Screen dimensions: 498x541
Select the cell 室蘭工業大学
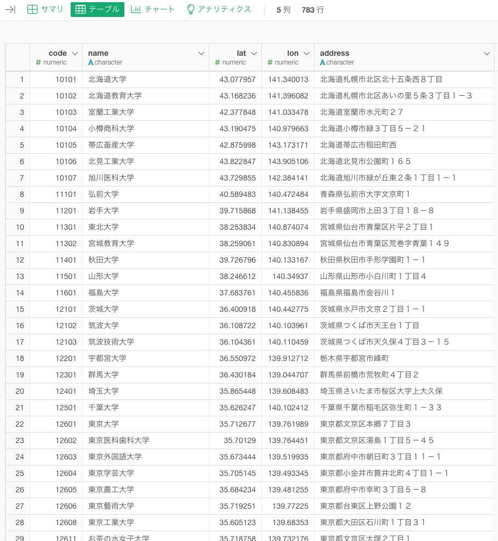tap(146, 112)
